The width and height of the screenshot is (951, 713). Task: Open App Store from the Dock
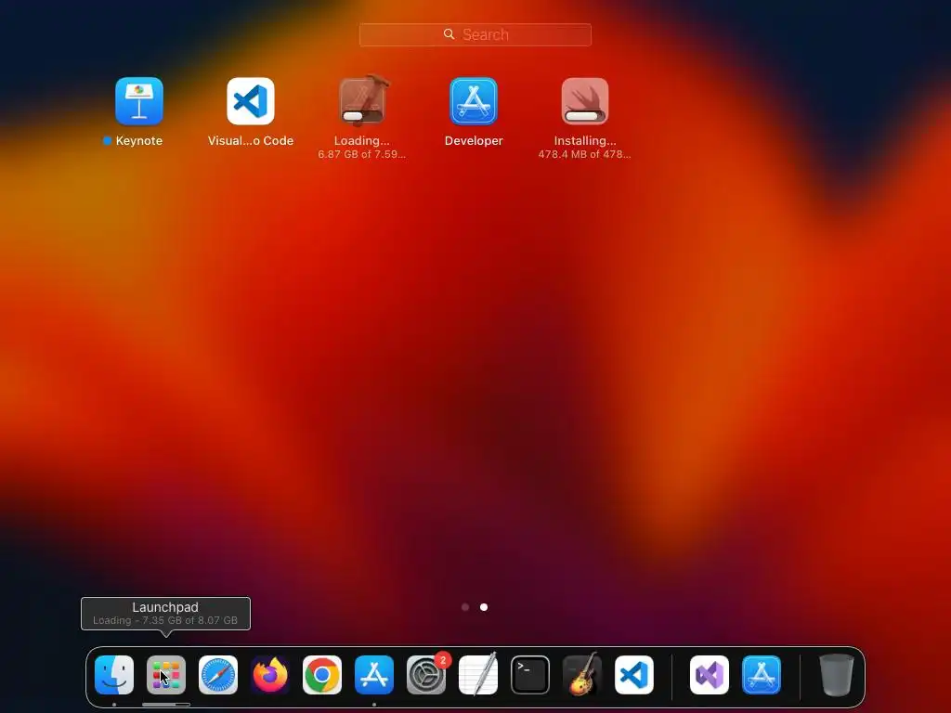[374, 675]
